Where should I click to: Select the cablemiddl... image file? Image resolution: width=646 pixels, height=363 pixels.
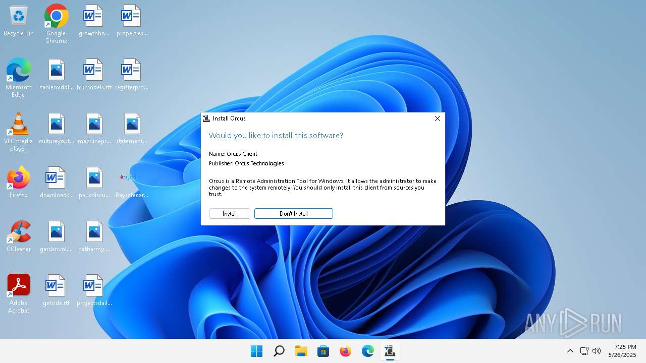(57, 75)
